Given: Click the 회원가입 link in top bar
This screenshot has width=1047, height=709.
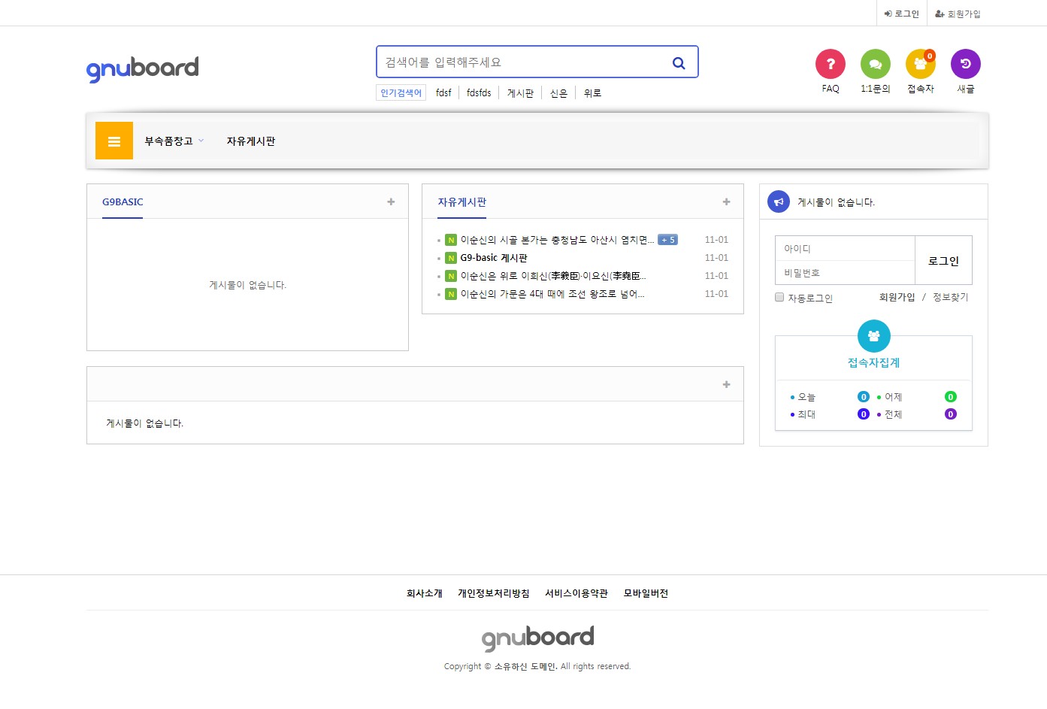Looking at the screenshot, I should point(958,14).
